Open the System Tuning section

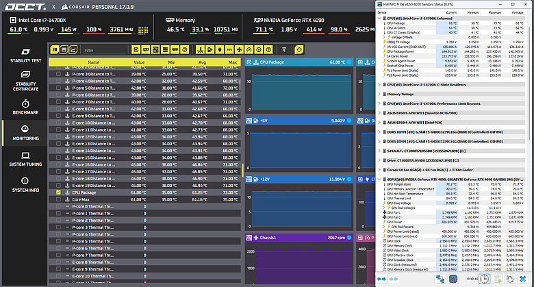(x=25, y=159)
